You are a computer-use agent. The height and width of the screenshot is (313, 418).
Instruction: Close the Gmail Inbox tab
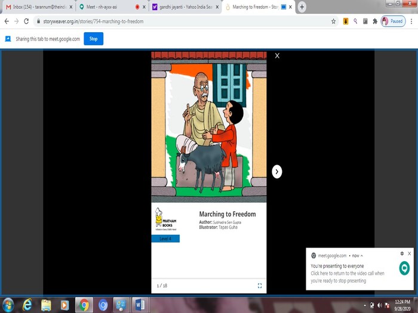click(71, 7)
